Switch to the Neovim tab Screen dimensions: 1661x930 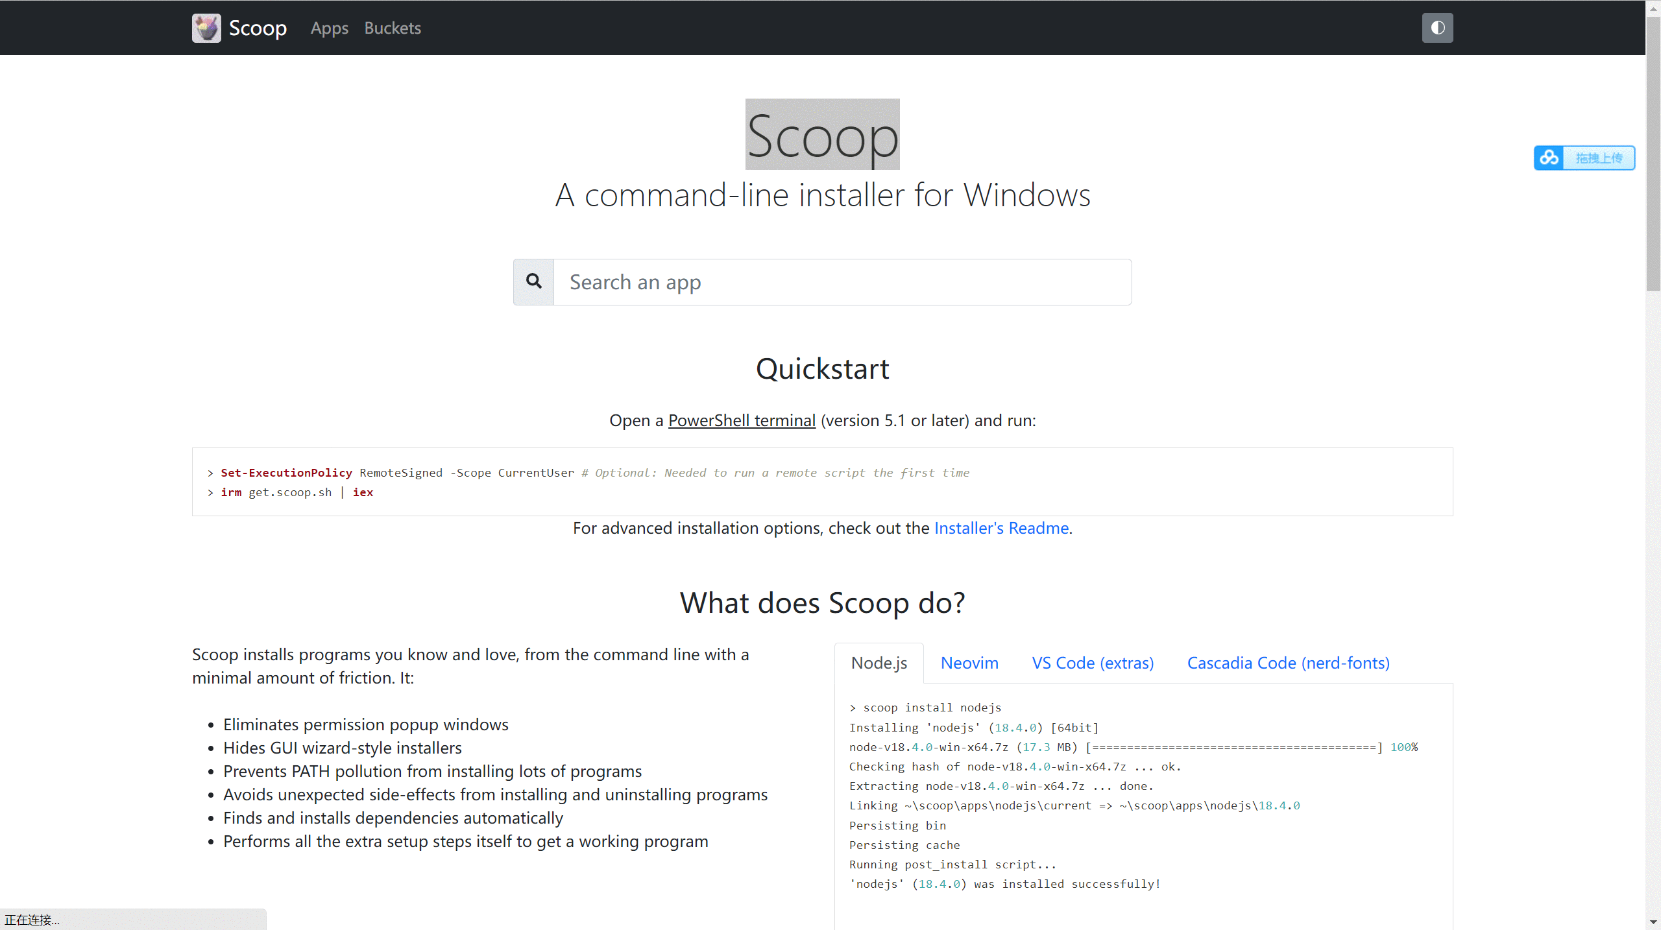point(969,663)
